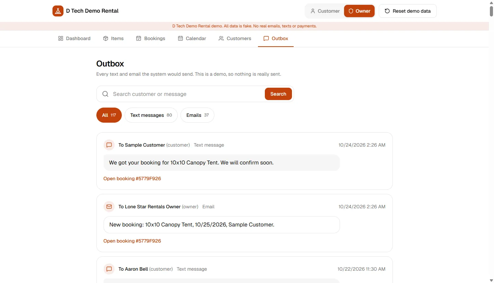
Task: Go to the Customers tab
Action: 235,38
